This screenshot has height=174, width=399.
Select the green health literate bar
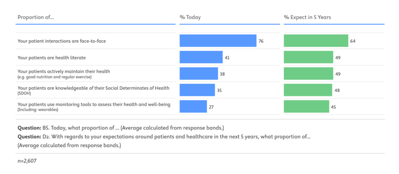[x=309, y=57]
